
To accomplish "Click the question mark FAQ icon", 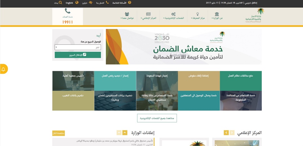I will 129,3.
